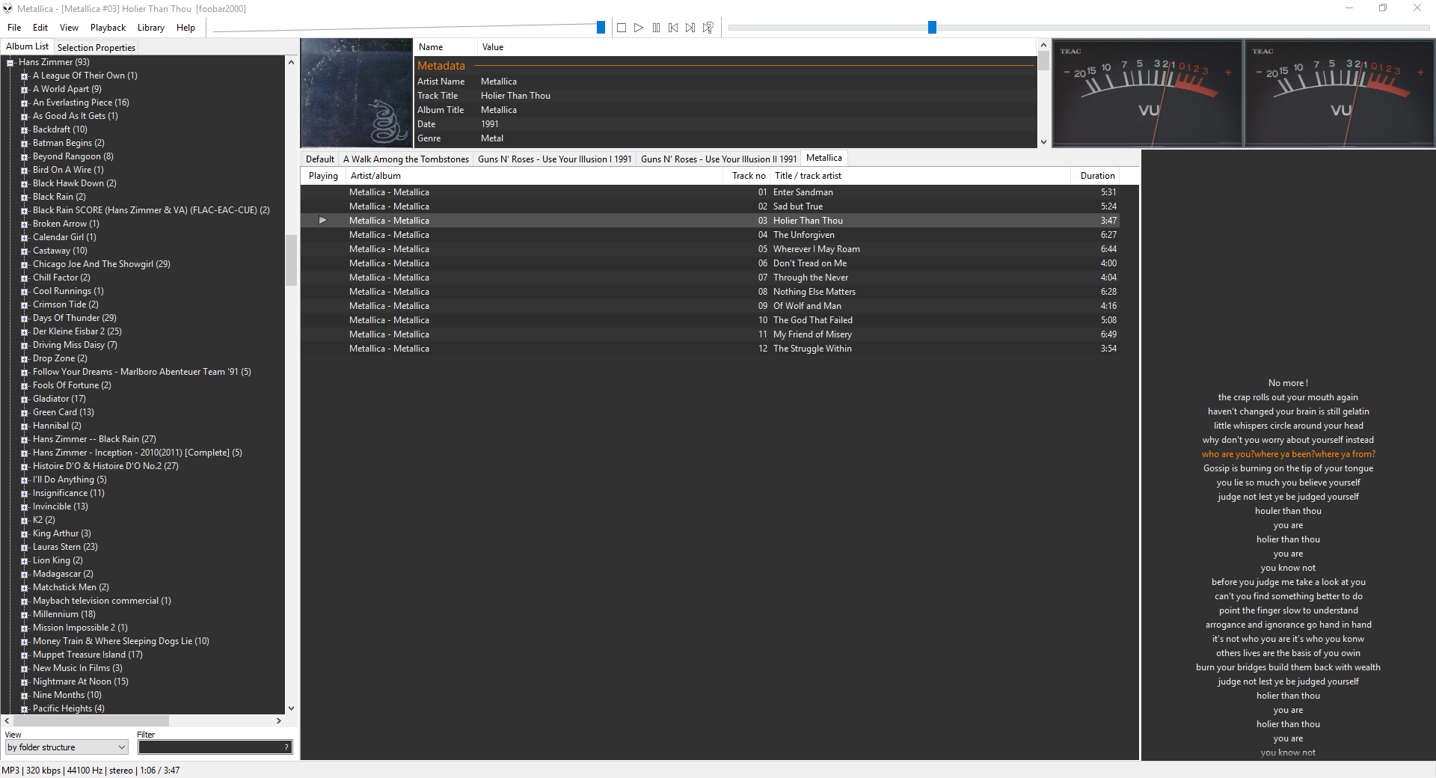The width and height of the screenshot is (1436, 778).
Task: Open the File menu
Action: [x=14, y=28]
